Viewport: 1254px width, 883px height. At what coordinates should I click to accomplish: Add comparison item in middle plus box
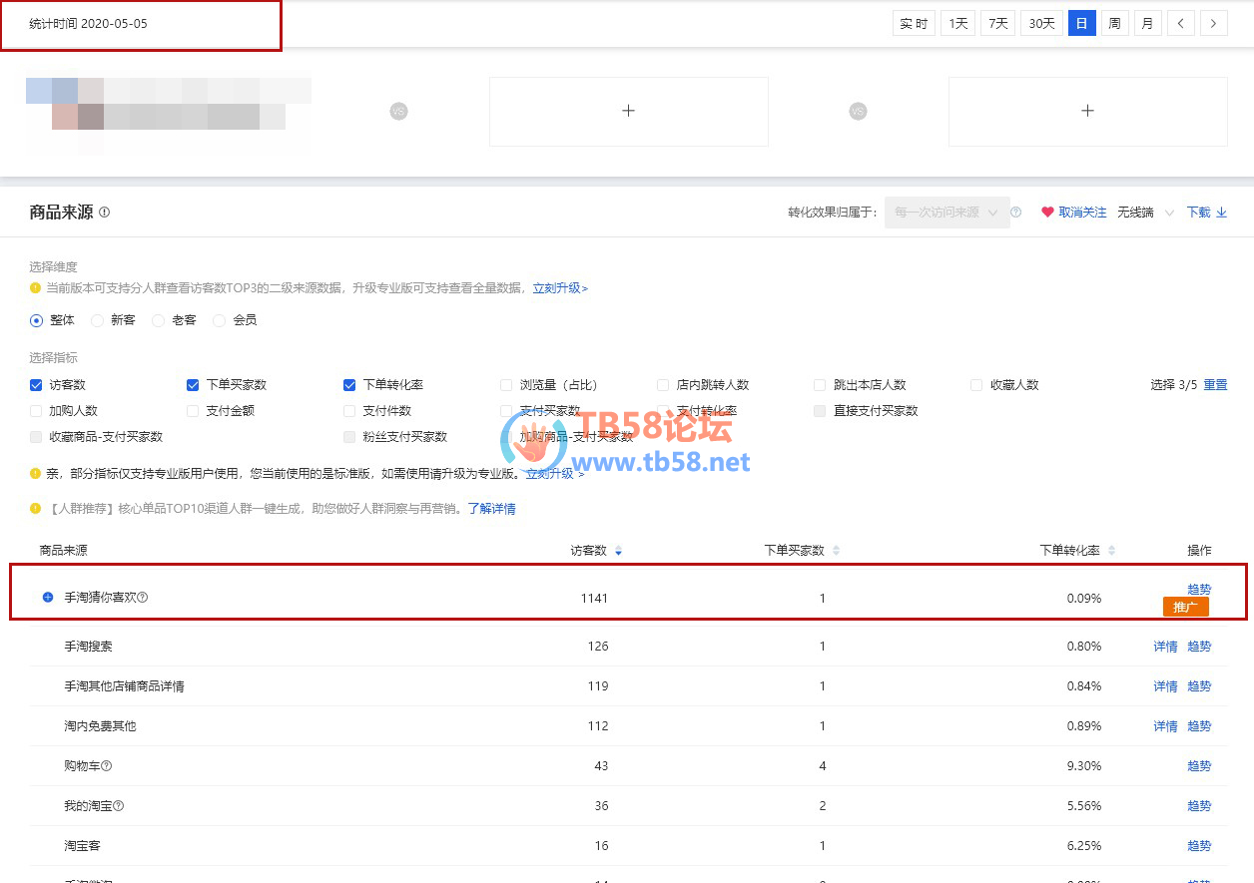click(x=629, y=111)
